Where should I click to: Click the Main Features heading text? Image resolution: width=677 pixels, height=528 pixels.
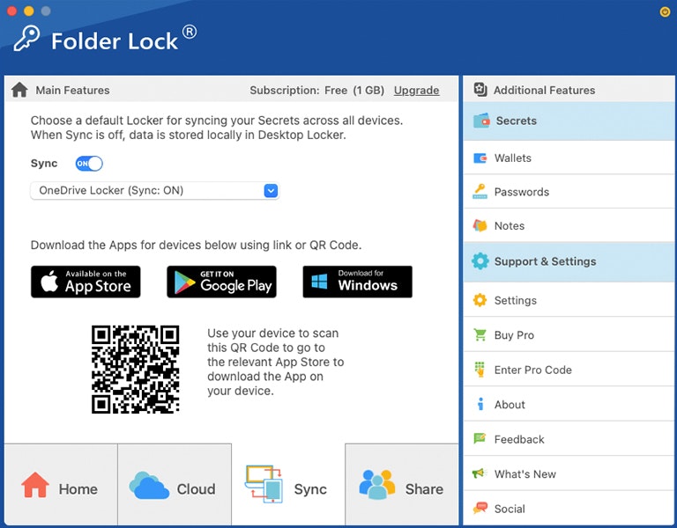[x=72, y=90]
